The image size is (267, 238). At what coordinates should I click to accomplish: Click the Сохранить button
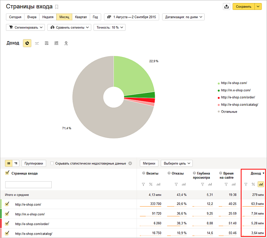(x=243, y=6)
